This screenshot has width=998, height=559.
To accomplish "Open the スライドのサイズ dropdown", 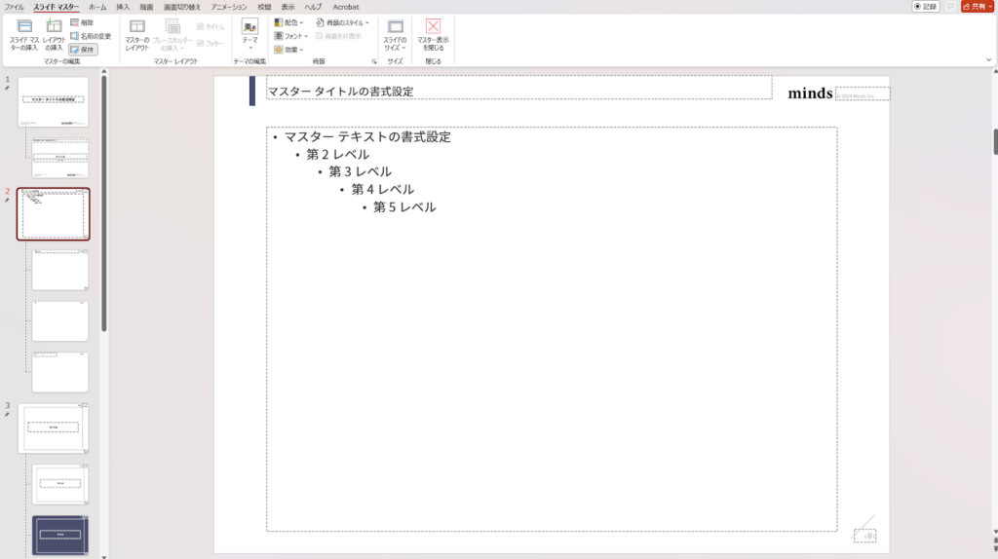I will pyautogui.click(x=394, y=34).
